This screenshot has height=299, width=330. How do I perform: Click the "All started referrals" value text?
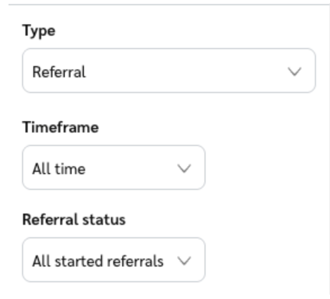pos(97,261)
